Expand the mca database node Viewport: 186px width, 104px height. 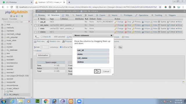point(2,25)
